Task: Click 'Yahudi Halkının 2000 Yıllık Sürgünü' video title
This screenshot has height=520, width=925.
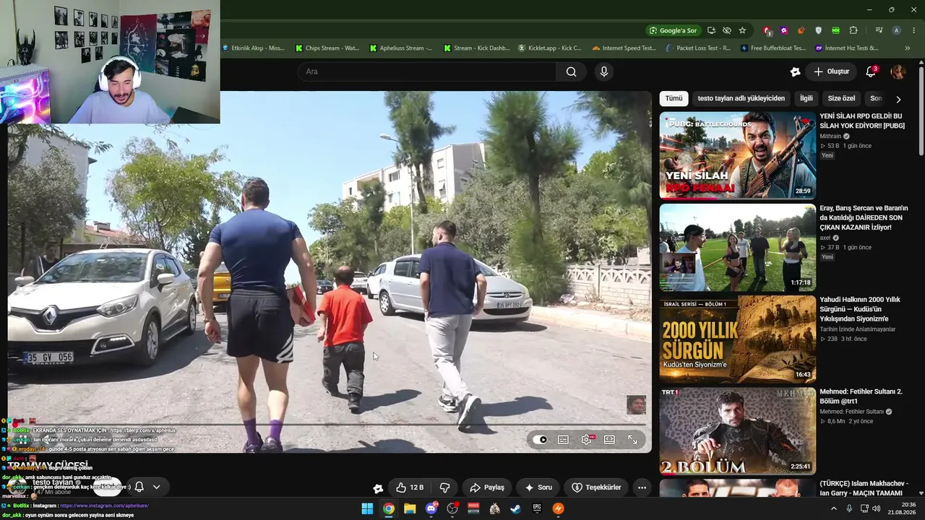Action: 860,309
